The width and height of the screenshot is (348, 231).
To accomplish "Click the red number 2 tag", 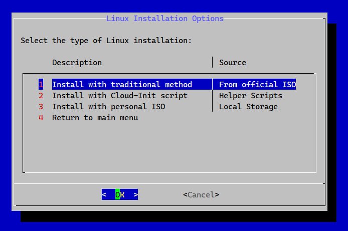I will click(x=41, y=96).
